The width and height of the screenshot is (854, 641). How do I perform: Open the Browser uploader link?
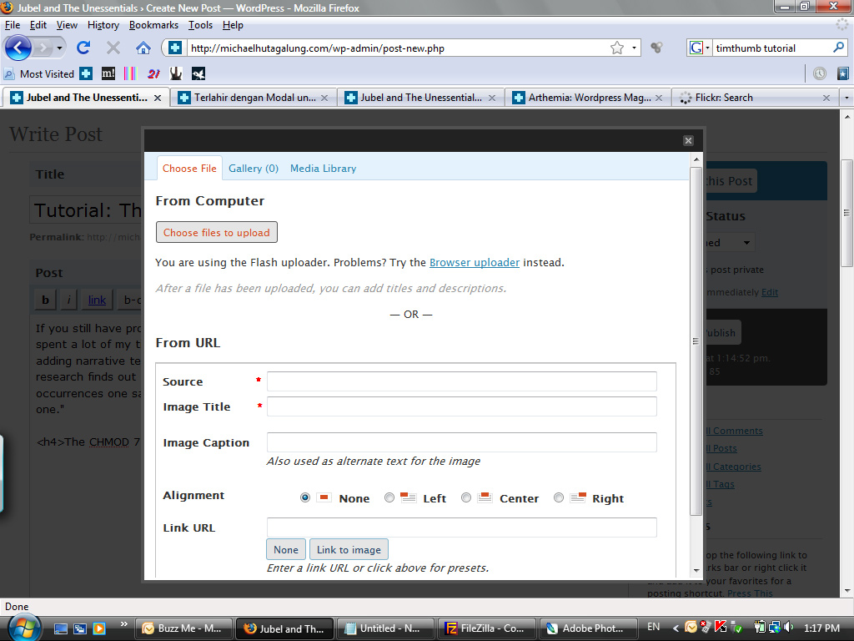pos(474,262)
